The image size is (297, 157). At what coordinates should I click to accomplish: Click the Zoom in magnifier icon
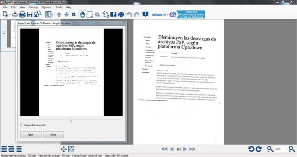coord(292,149)
